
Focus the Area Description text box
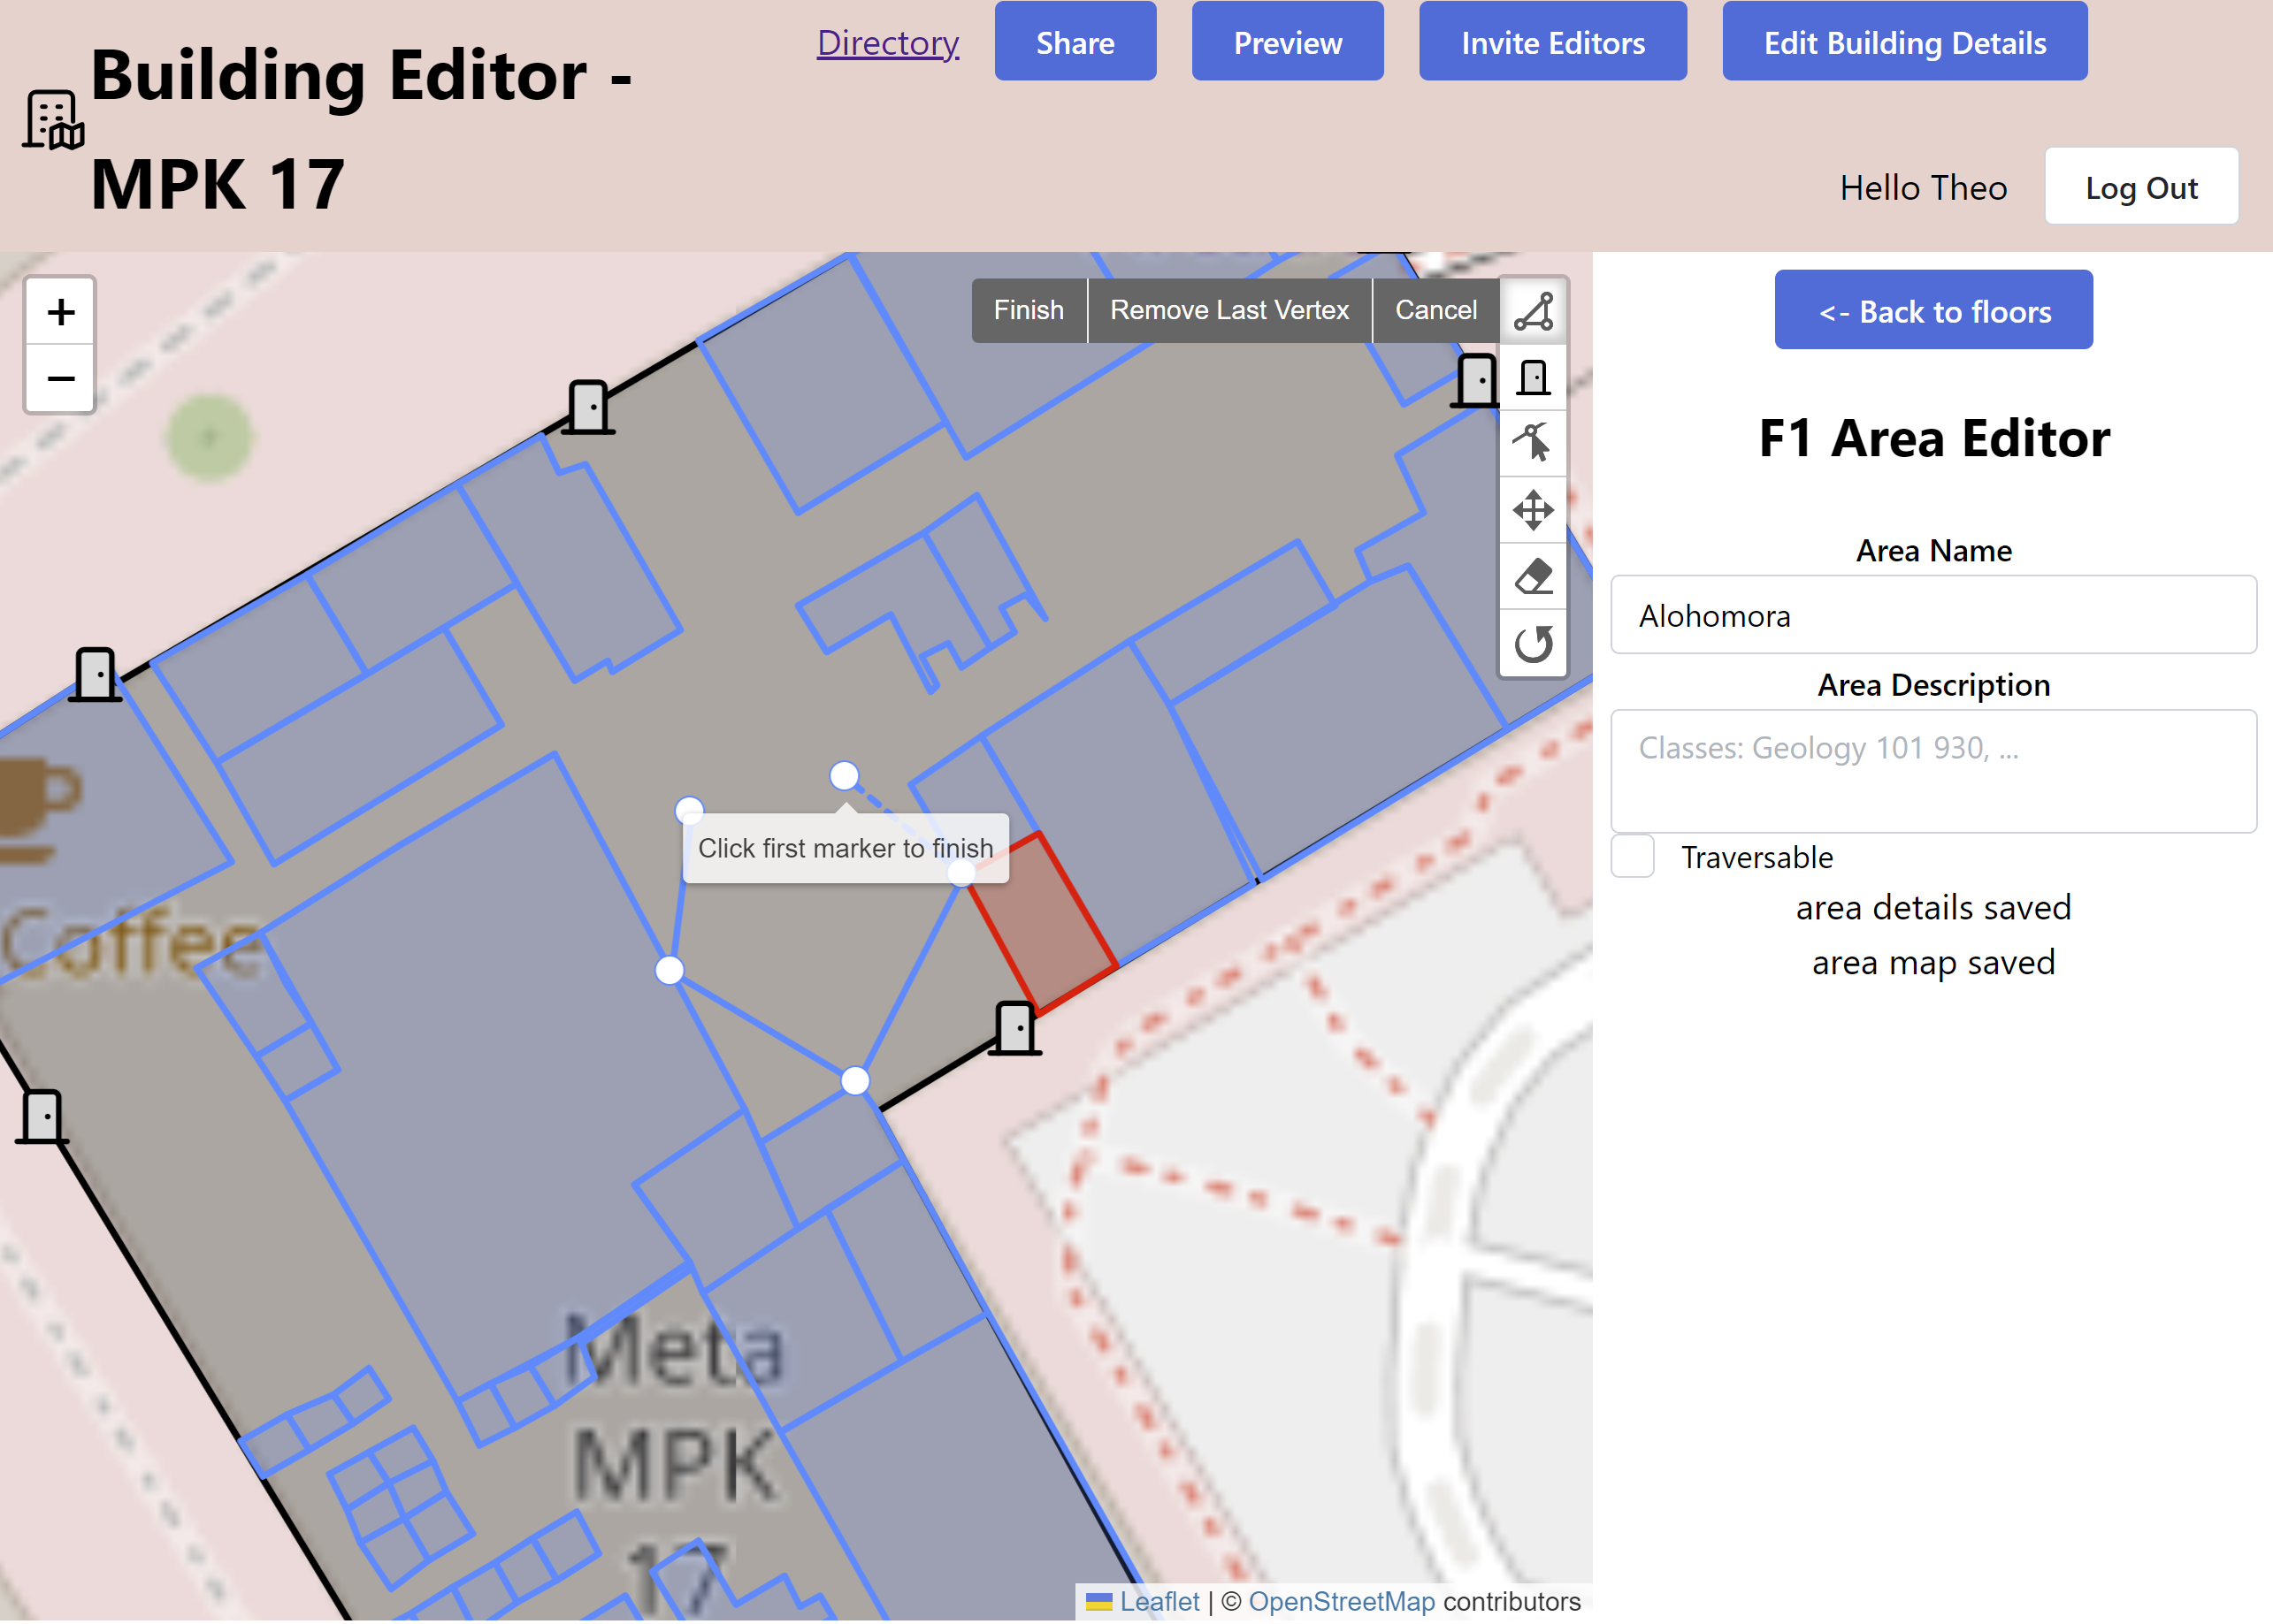1932,771
